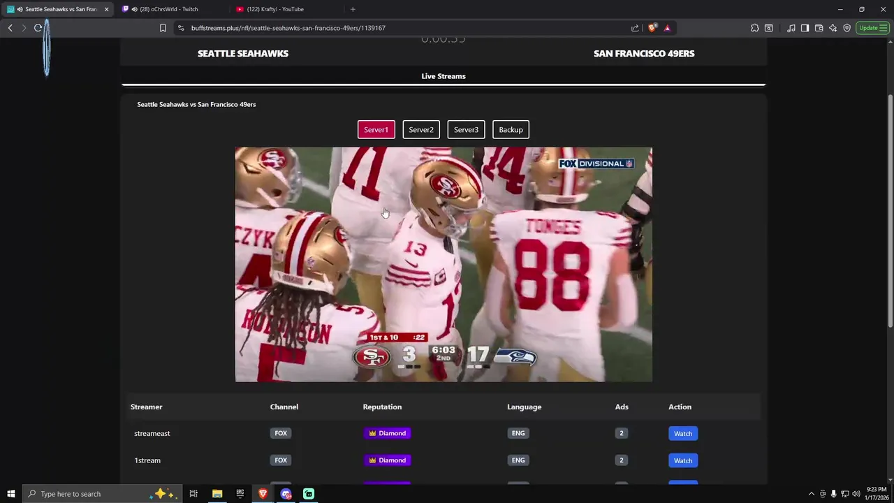Open the network tray icon
The image size is (894, 503).
844,494
